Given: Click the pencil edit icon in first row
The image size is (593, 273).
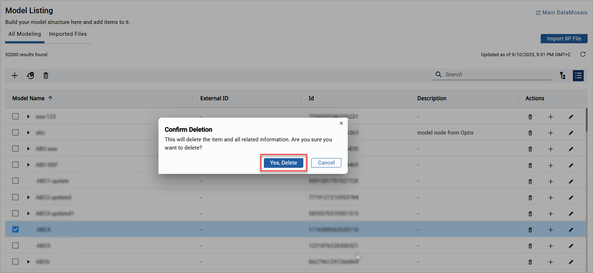Looking at the screenshot, I should click(571, 117).
